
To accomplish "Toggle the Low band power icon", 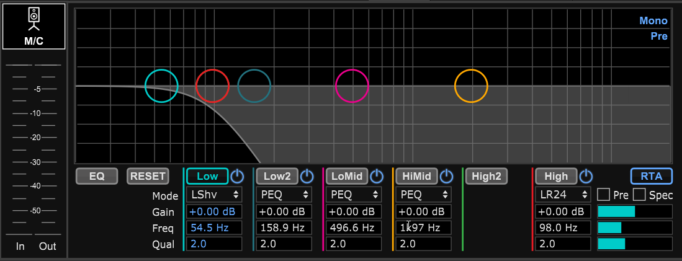I will tap(238, 176).
